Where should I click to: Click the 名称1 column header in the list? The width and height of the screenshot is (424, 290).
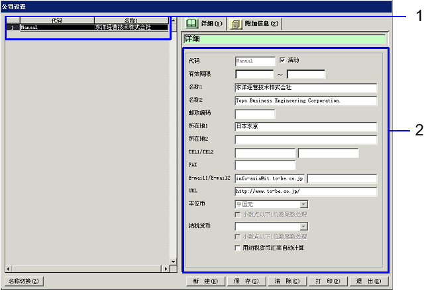tap(131, 20)
